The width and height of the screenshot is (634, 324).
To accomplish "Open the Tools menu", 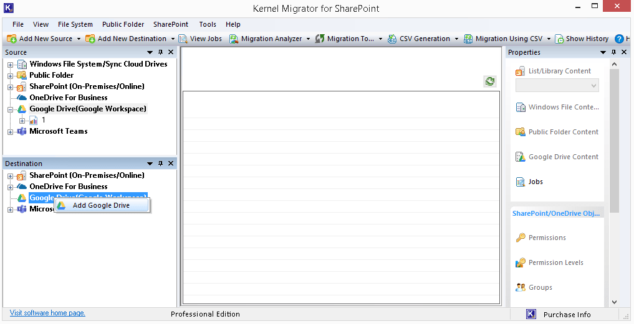I will [x=208, y=24].
